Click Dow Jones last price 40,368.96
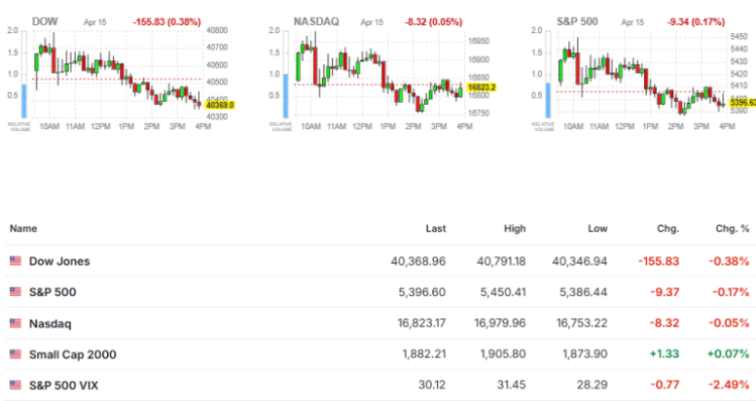The height and width of the screenshot is (401, 756). (x=418, y=261)
